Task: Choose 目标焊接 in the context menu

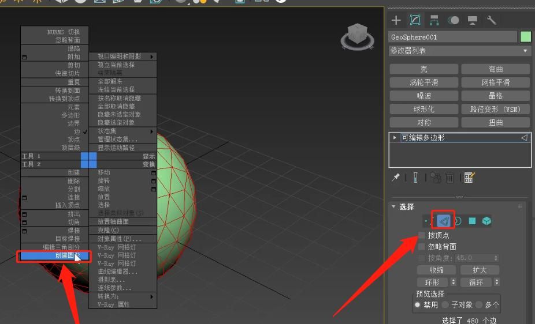Action: 54,239
